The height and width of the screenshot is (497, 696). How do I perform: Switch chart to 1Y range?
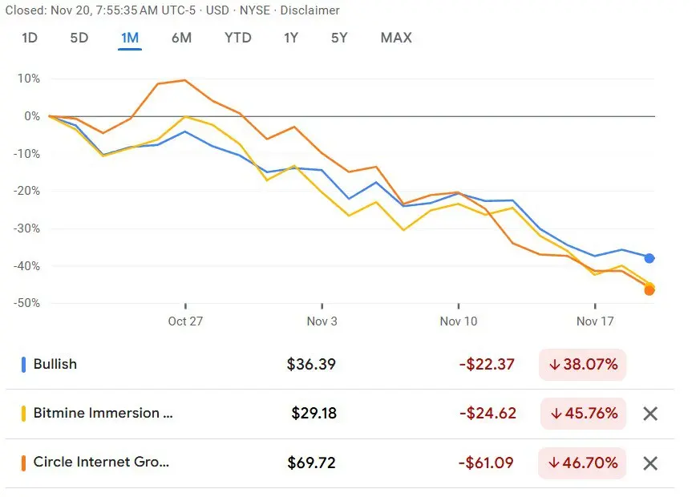pos(291,38)
